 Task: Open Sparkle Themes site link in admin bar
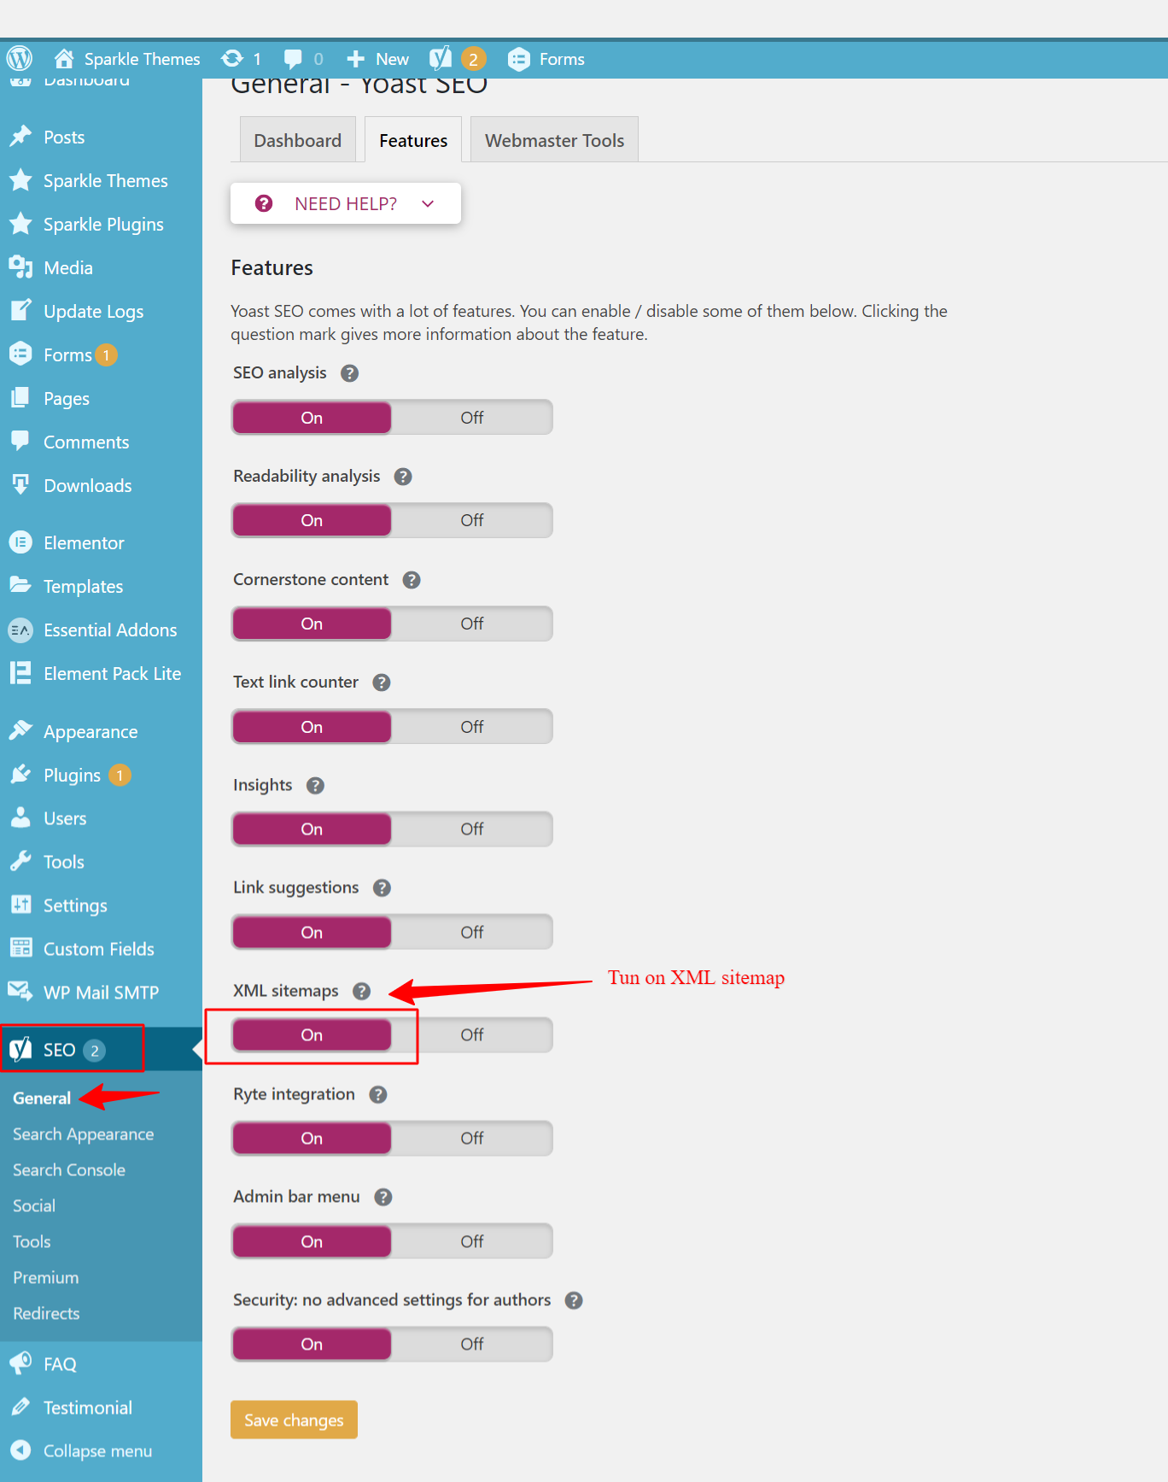tap(142, 59)
